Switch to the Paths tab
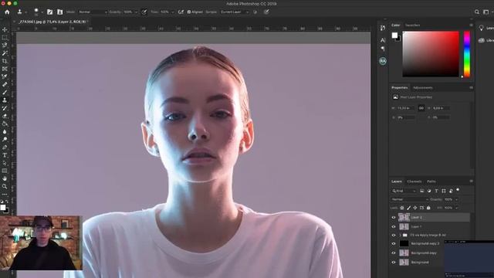Viewport: 494px width, 278px height. (431, 181)
